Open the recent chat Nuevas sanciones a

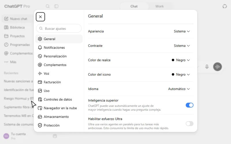(x=18, y=81)
